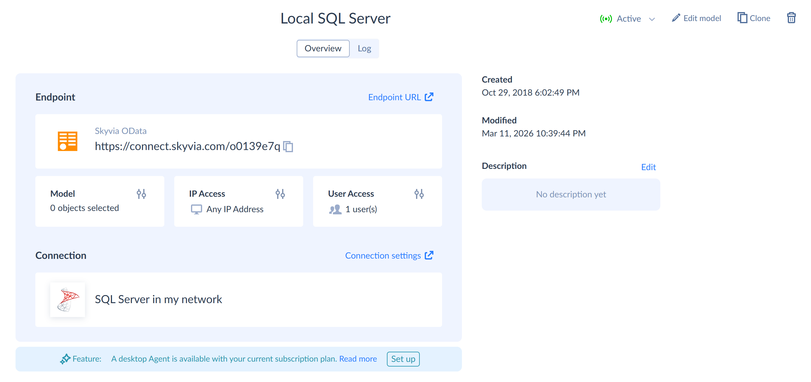Click the green Active status indicator

click(606, 19)
